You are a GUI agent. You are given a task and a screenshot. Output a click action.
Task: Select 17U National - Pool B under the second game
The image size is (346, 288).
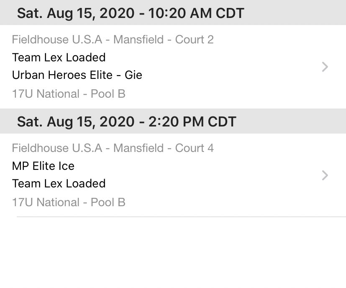point(69,202)
